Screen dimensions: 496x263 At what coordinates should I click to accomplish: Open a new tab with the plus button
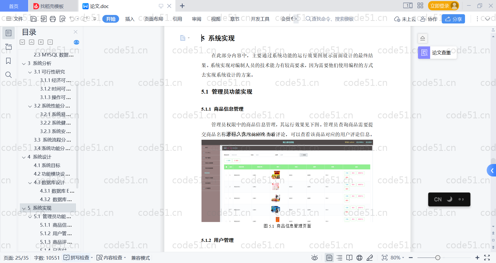tap(182, 6)
